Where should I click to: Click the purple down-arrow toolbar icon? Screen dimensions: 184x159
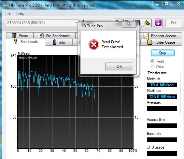(x=158, y=23)
